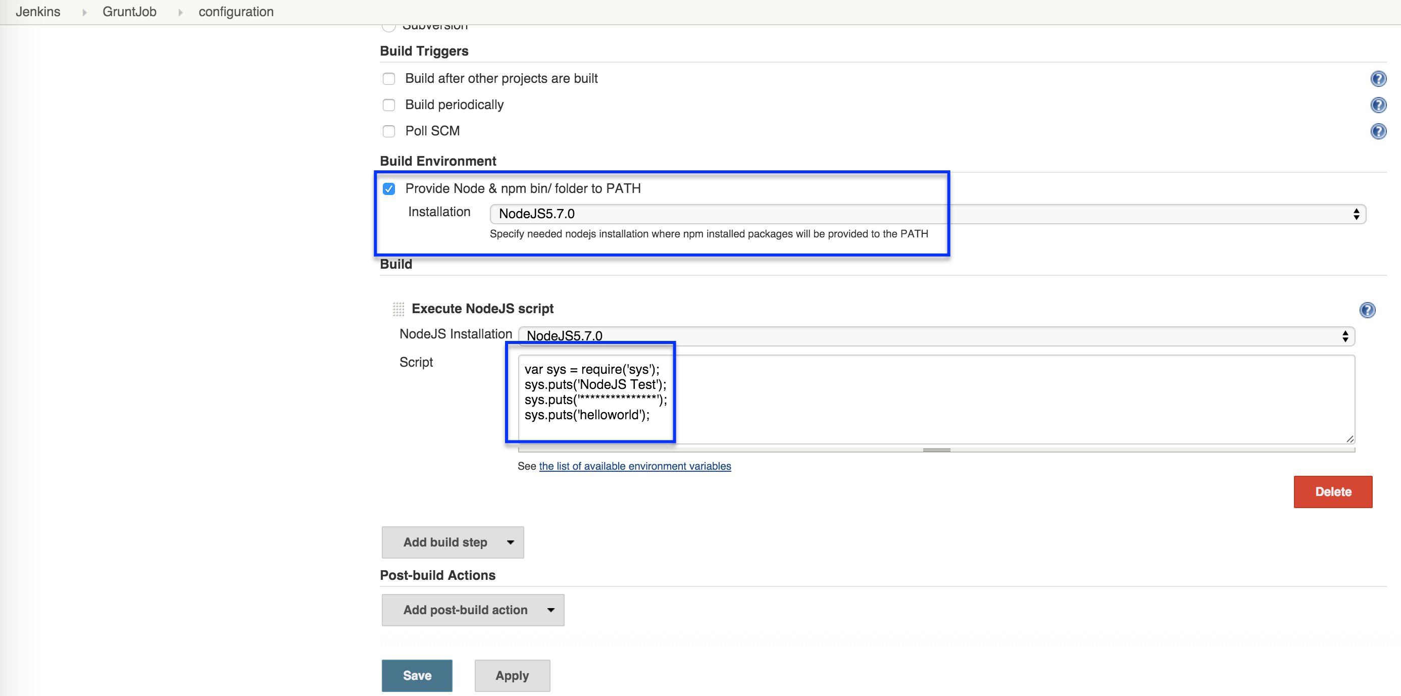Open list of available environment variables
1401x696 pixels.
tap(635, 466)
